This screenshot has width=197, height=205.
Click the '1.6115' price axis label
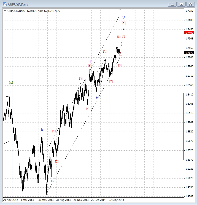pyautogui.click(x=189, y=113)
